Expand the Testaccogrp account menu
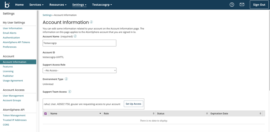The width and height of the screenshot is (270, 132). click(x=102, y=5)
